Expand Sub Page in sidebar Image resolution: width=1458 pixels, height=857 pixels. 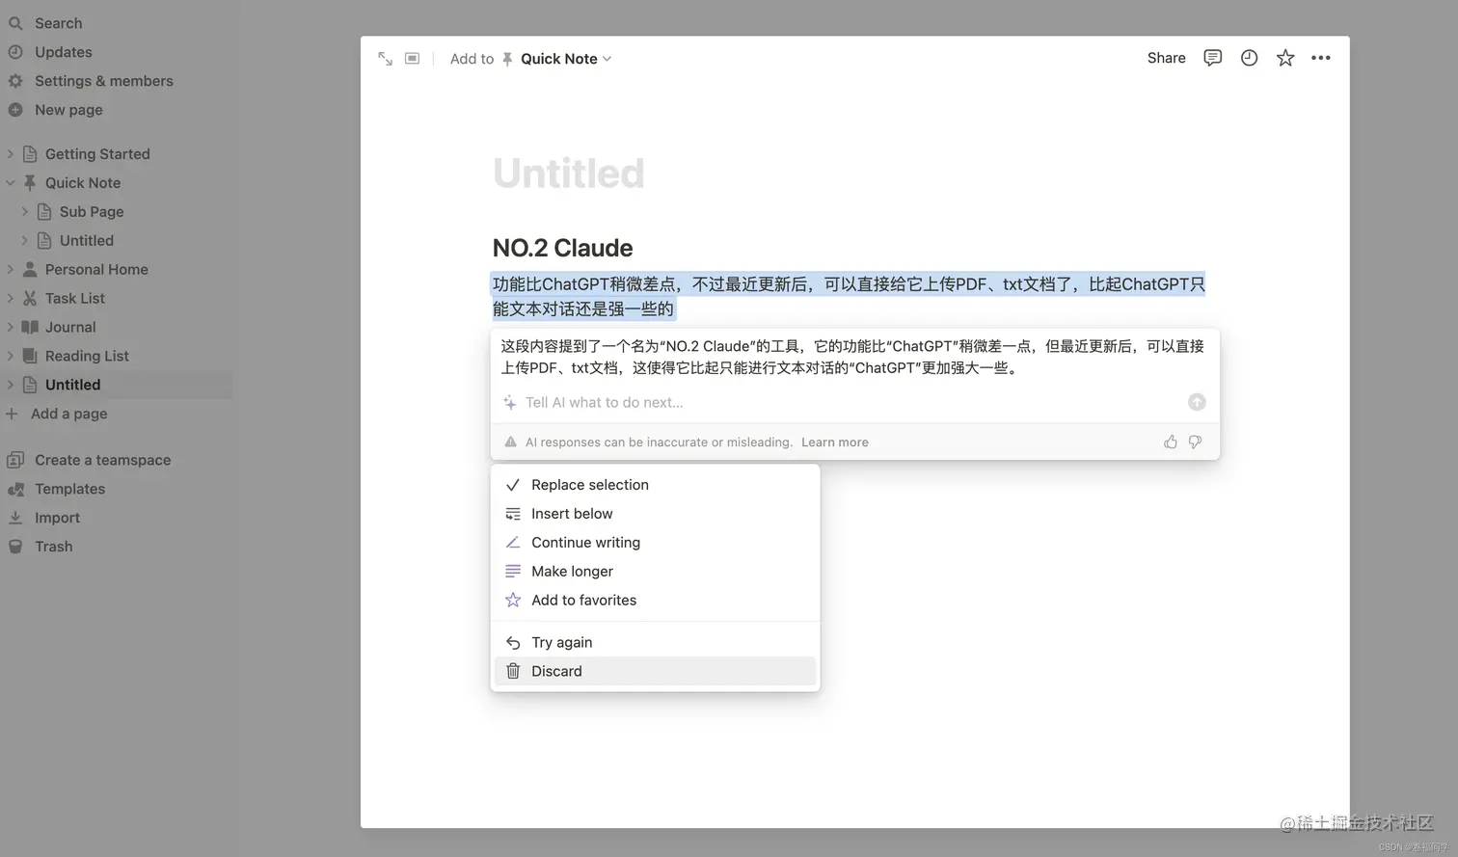point(25,212)
